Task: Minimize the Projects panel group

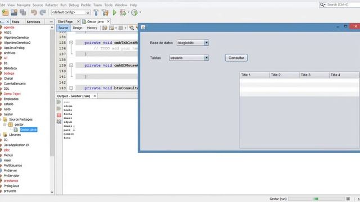Action: 51,22
